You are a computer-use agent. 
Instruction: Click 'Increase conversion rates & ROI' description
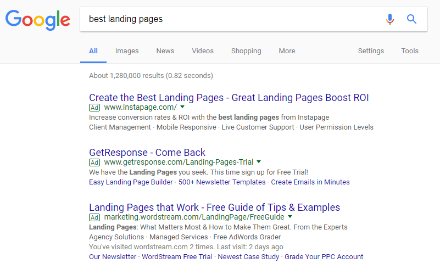click(x=209, y=117)
